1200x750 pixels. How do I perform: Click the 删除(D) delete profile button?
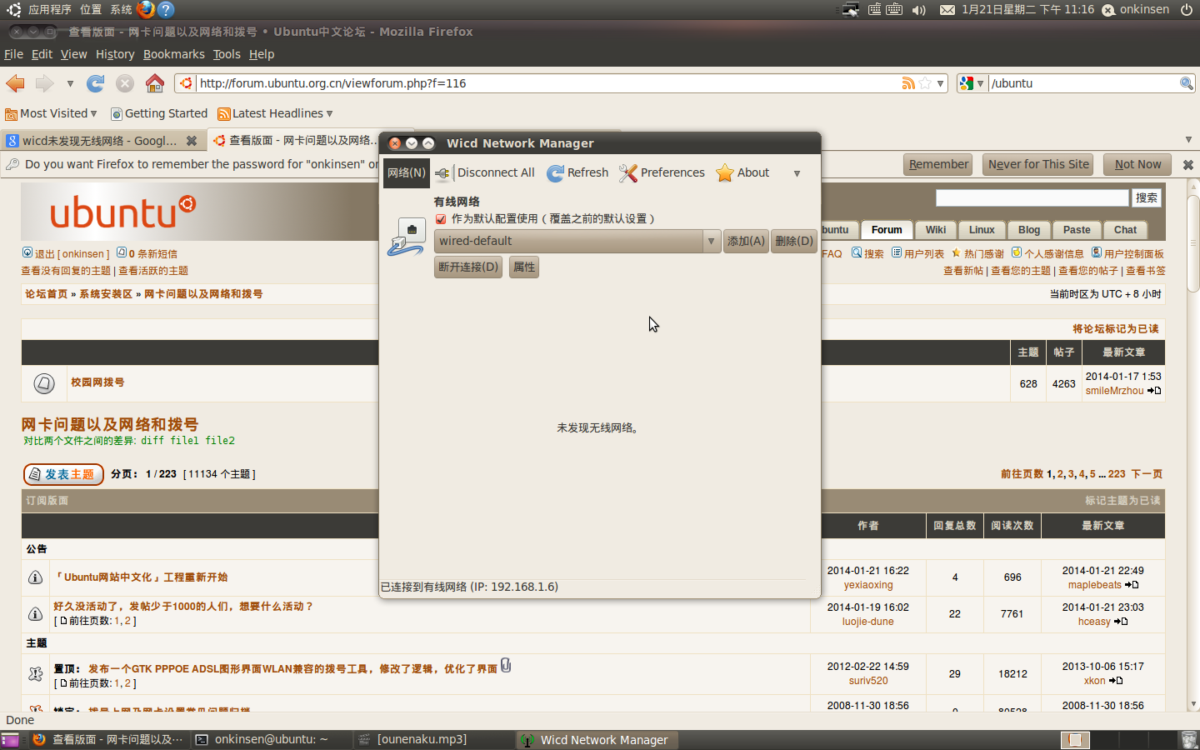coord(794,241)
